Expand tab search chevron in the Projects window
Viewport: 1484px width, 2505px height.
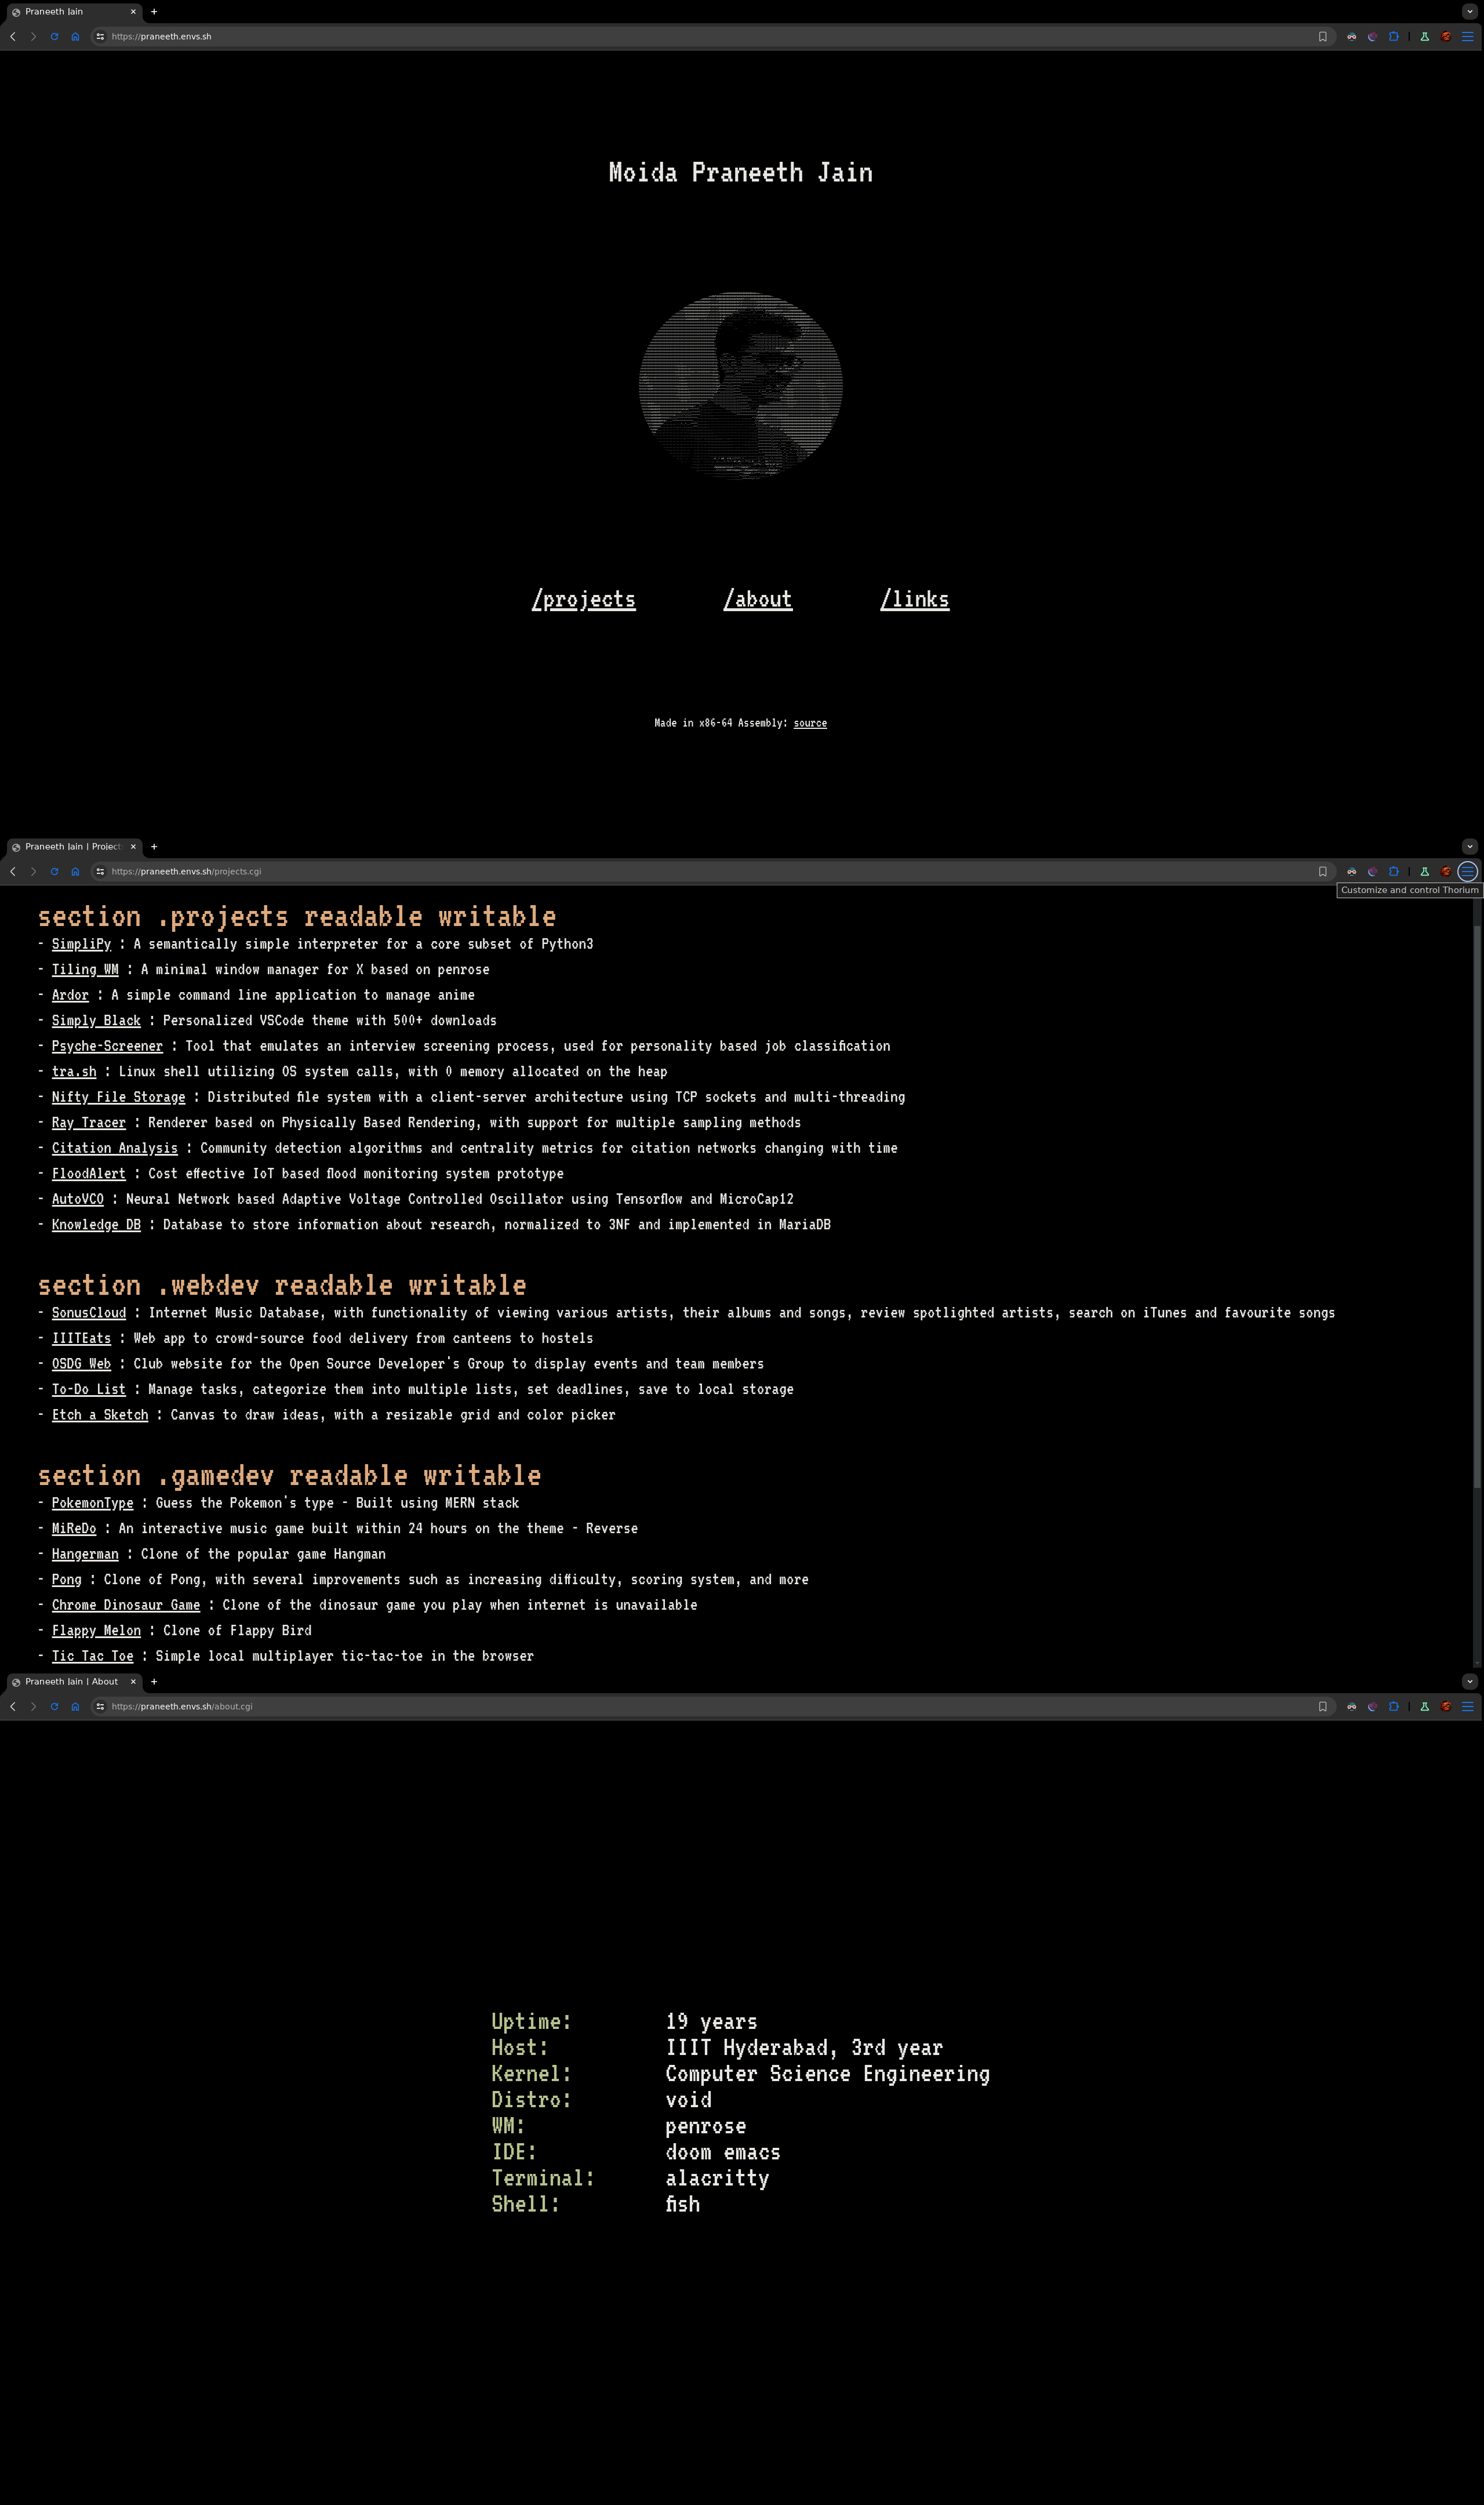(x=1469, y=846)
